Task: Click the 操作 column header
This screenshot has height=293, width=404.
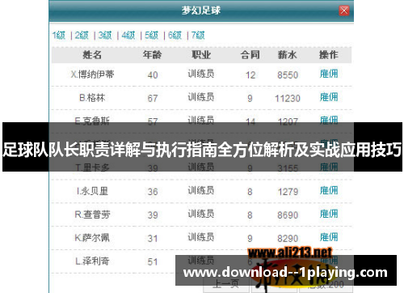Action: 329,55
